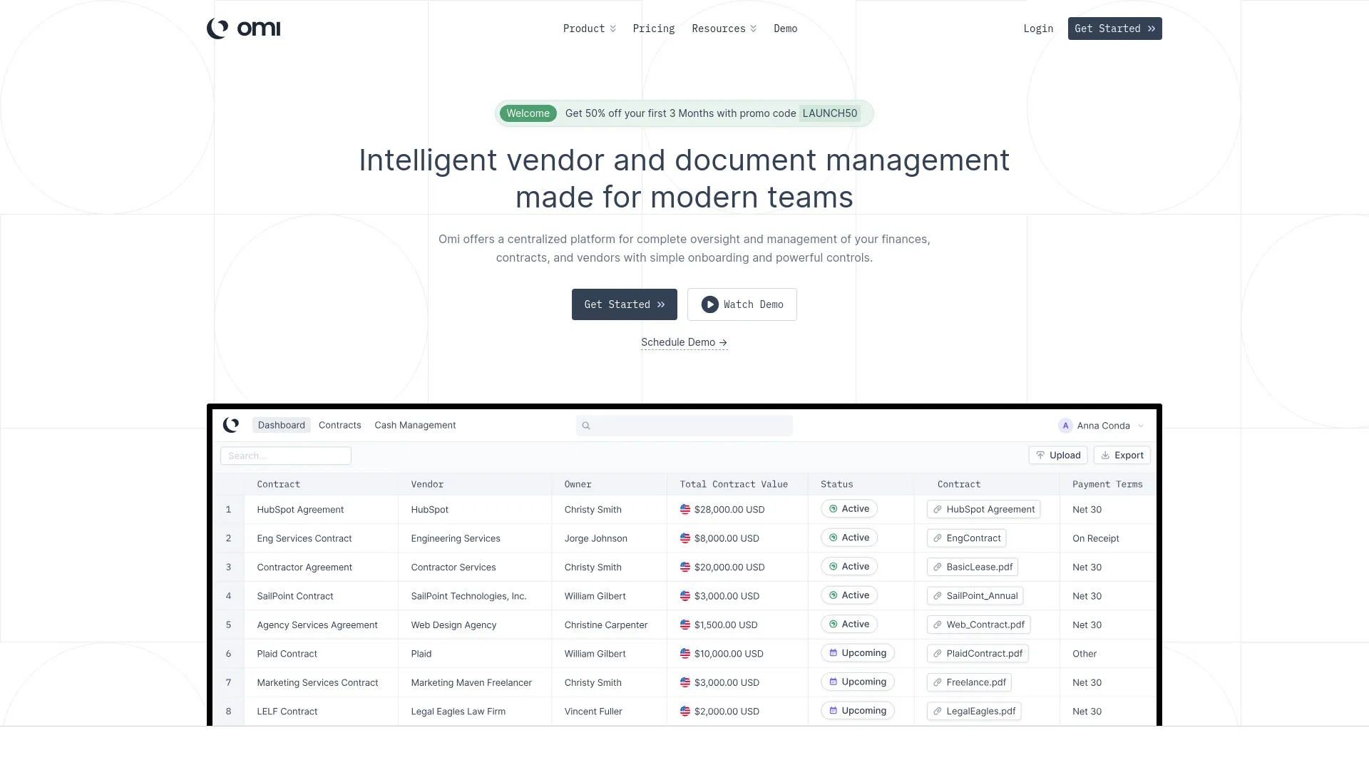This screenshot has height=770, width=1369.
Task: Click Anna Conda's avatar icon
Action: click(x=1065, y=426)
